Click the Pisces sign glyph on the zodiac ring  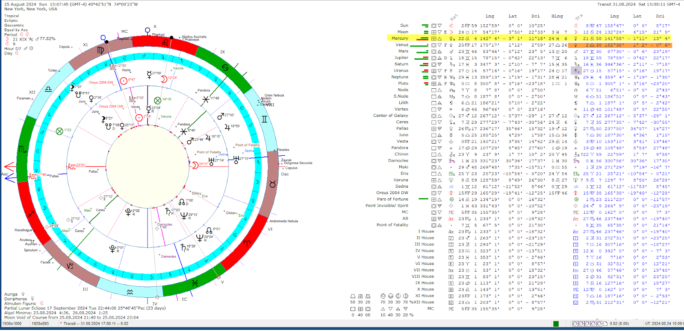coord(195,283)
